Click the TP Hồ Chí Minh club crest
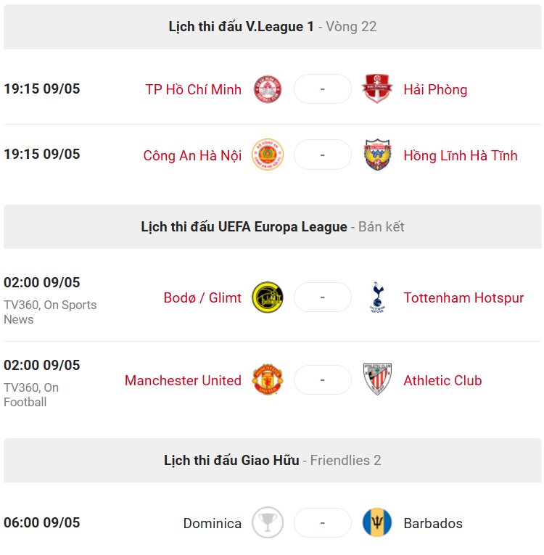 coord(268,89)
